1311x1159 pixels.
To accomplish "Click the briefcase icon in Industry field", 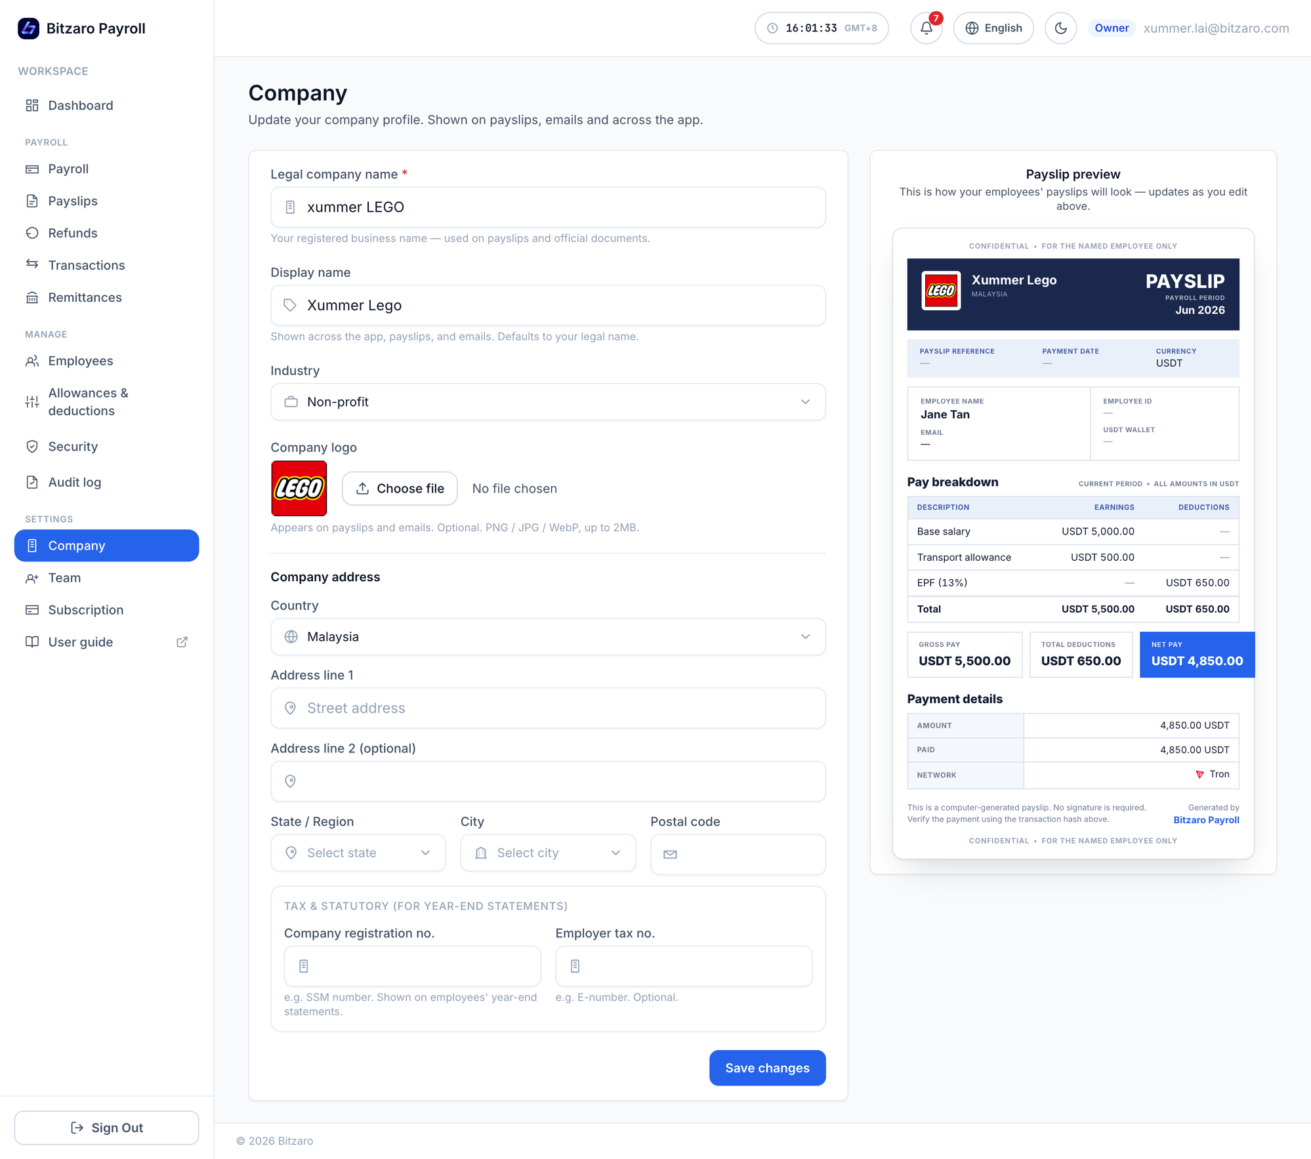I will coord(291,402).
